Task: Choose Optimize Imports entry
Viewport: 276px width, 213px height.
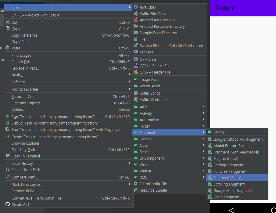Action: [68, 103]
